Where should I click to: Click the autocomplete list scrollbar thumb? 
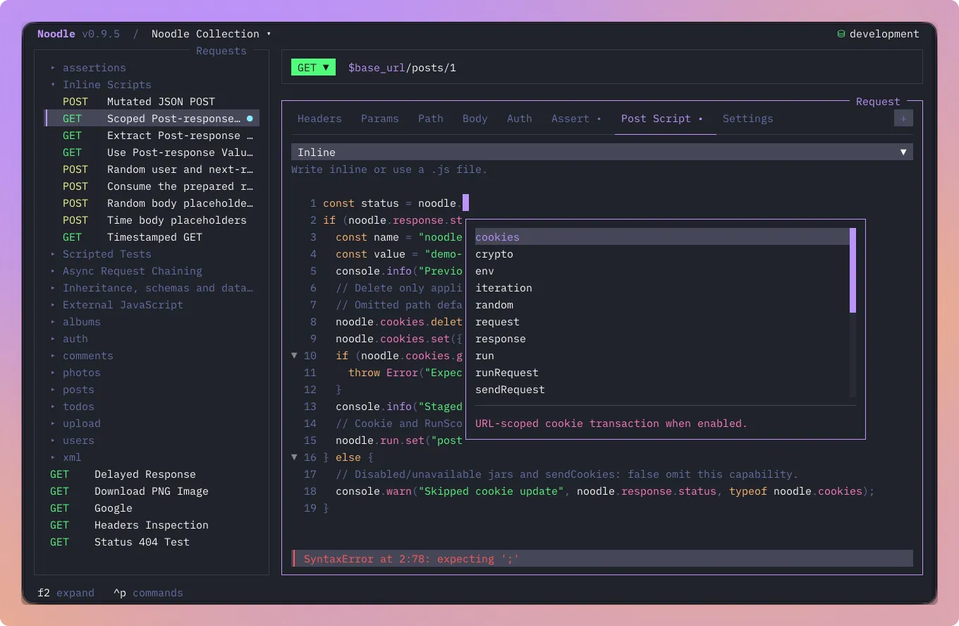pos(853,270)
